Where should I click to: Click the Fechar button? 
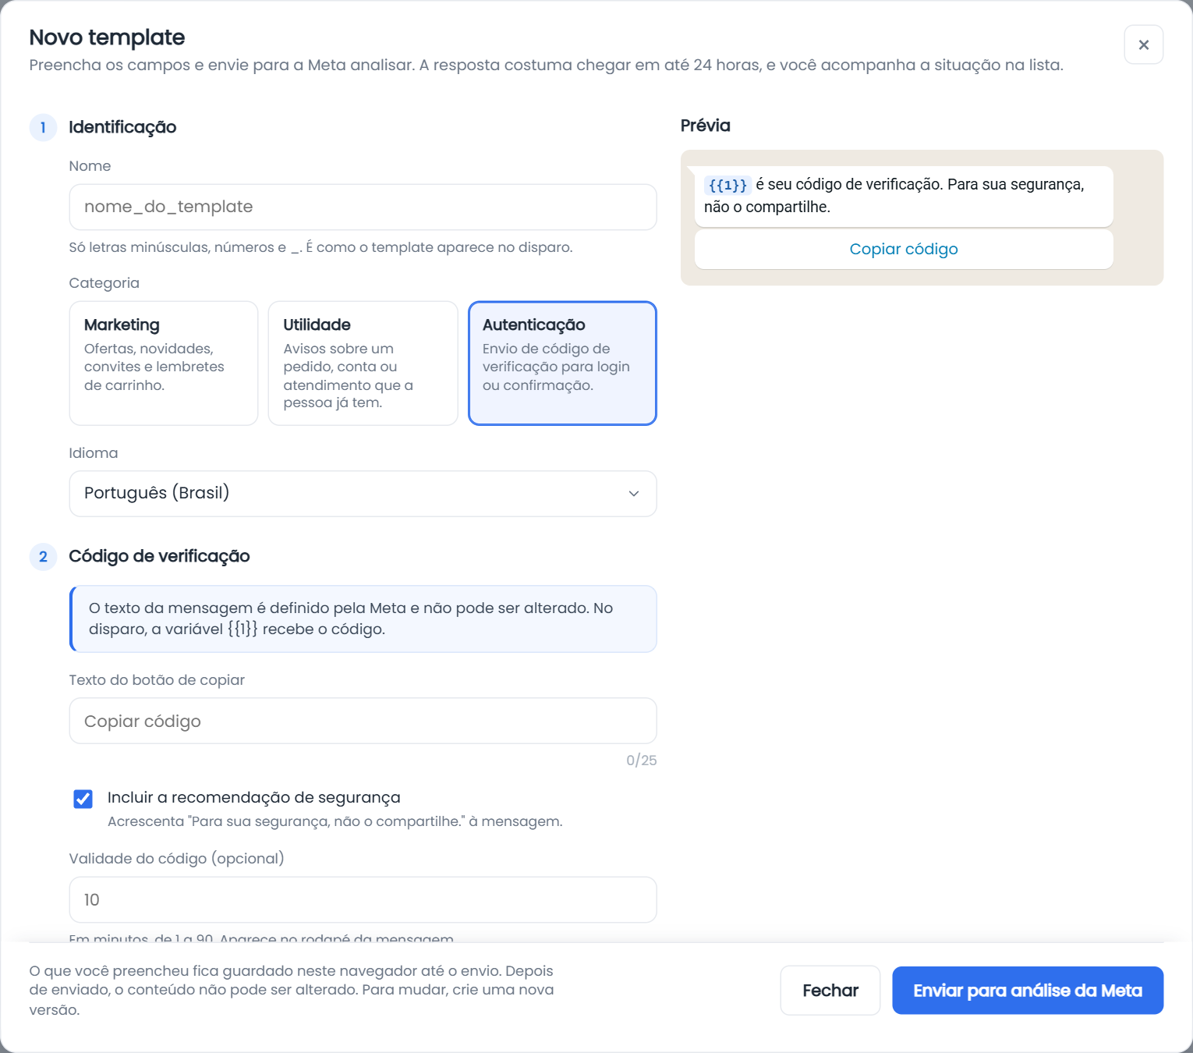click(830, 991)
